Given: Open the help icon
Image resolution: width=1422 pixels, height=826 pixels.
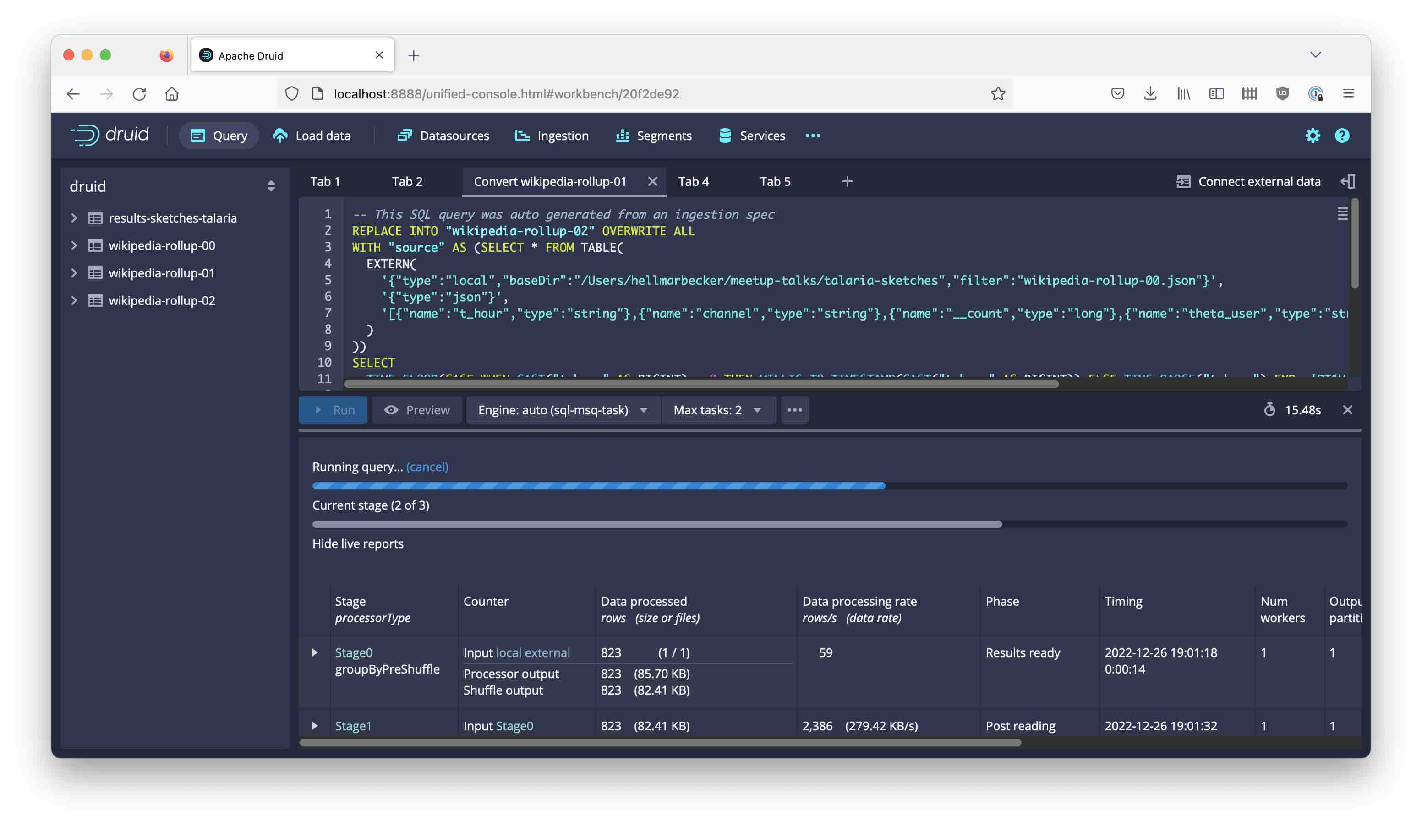Looking at the screenshot, I should (x=1342, y=136).
